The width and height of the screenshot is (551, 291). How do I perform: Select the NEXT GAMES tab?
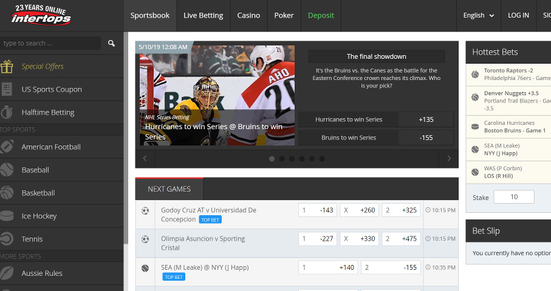click(169, 189)
